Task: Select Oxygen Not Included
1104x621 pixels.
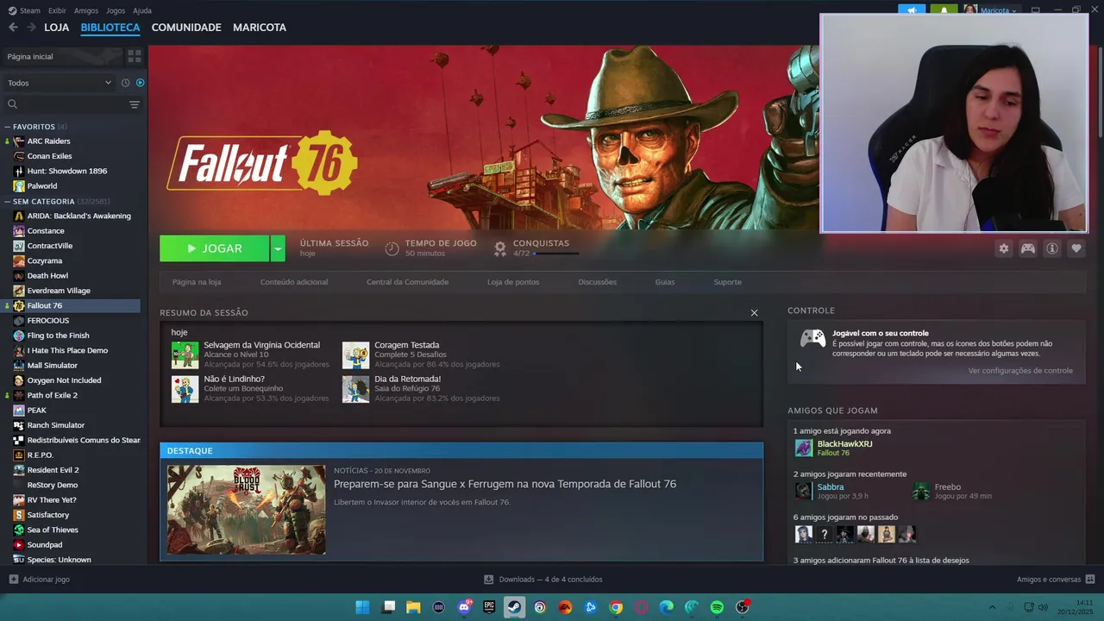Action: (64, 380)
